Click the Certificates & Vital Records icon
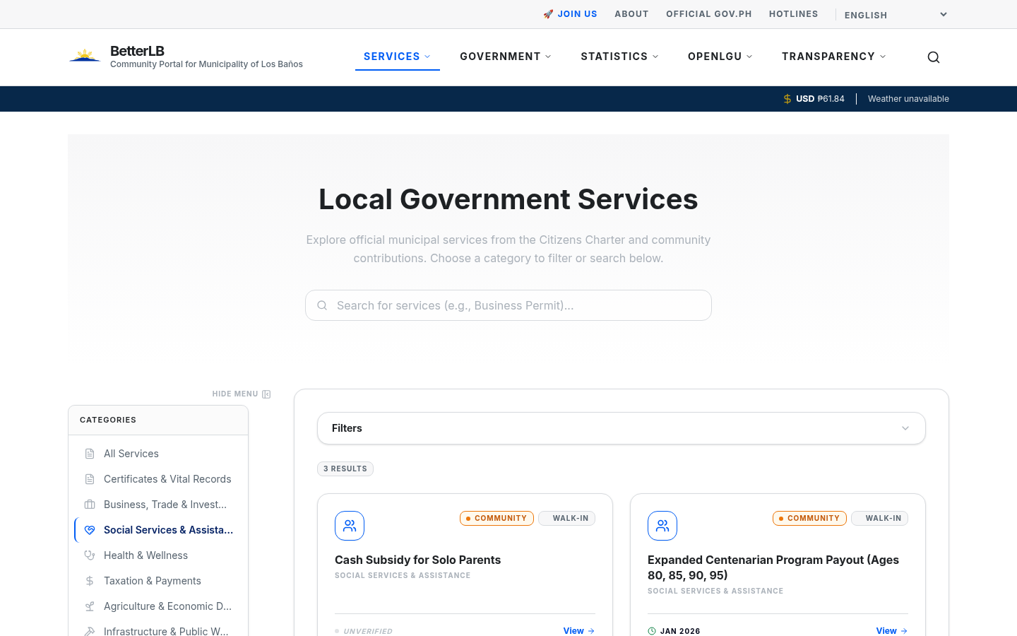 click(x=90, y=479)
